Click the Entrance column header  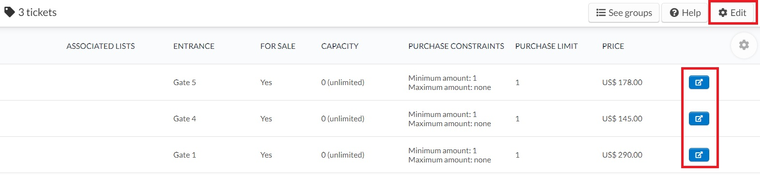pyautogui.click(x=194, y=46)
